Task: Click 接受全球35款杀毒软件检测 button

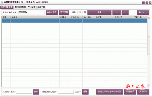Action: [x=110, y=92]
